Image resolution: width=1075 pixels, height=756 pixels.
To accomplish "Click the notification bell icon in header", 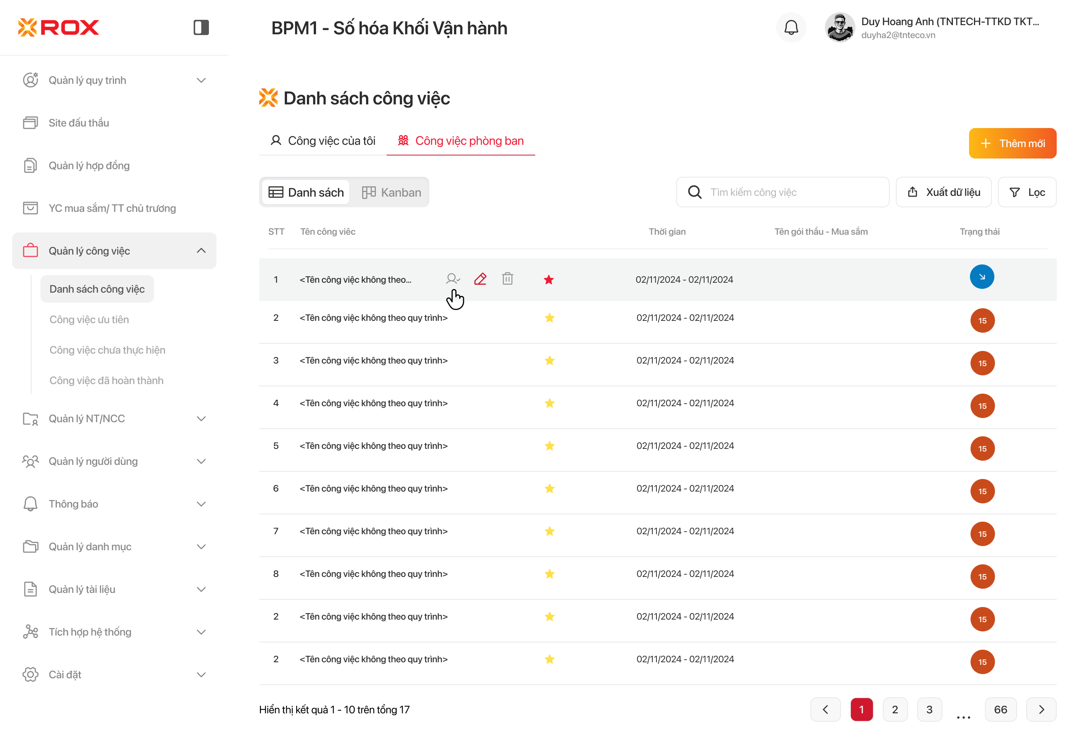I will pos(791,27).
